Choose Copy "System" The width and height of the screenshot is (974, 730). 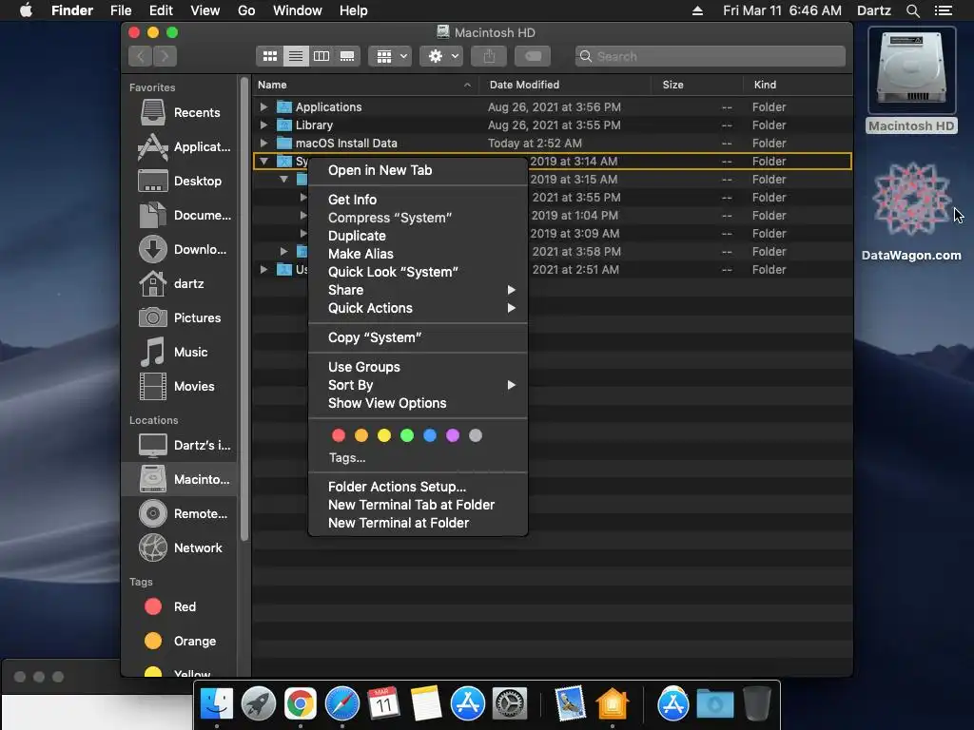pyautogui.click(x=419, y=337)
